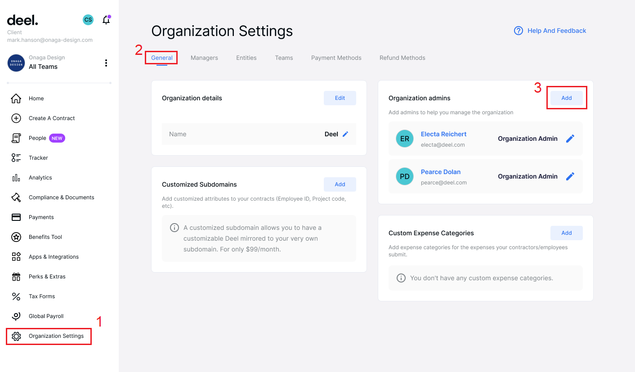The width and height of the screenshot is (635, 372).
Task: Open the Benefits Tool icon
Action: (17, 237)
